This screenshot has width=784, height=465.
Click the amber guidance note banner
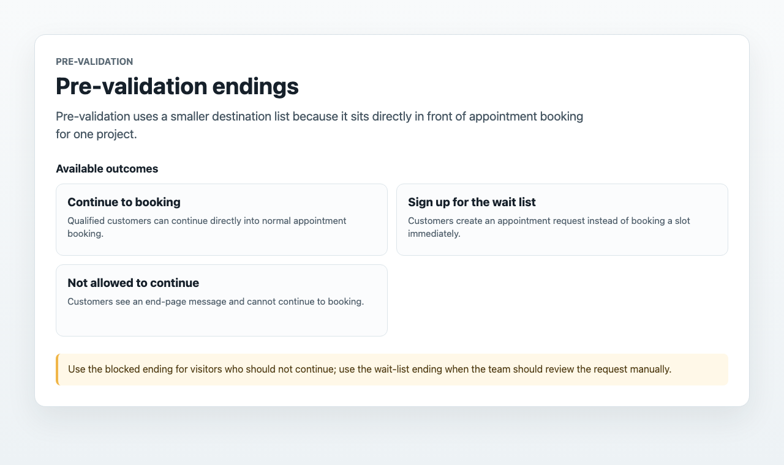point(392,370)
